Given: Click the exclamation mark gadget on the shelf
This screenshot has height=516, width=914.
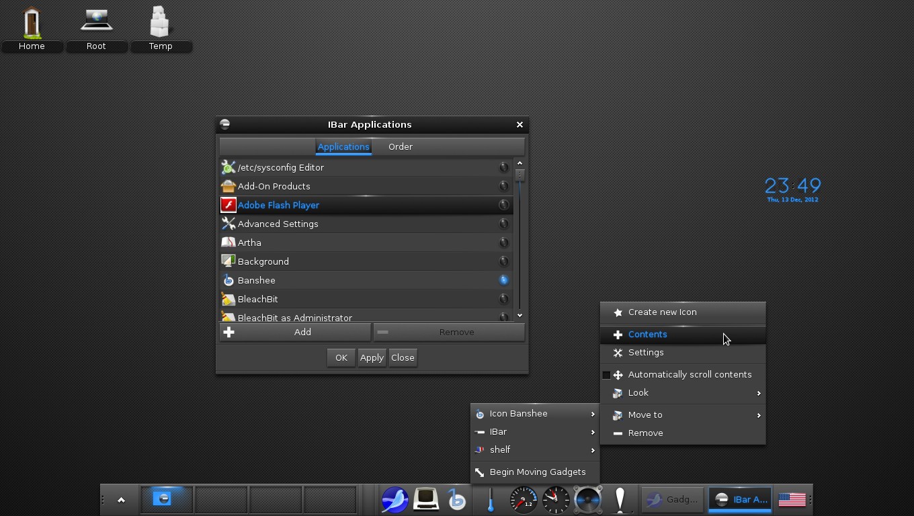Looking at the screenshot, I should 620,499.
